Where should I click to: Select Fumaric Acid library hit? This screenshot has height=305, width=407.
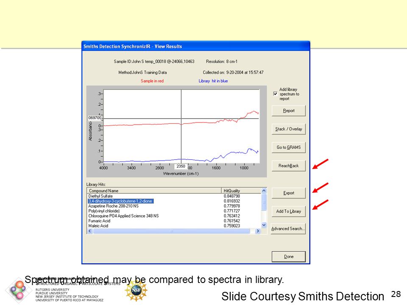click(174, 221)
